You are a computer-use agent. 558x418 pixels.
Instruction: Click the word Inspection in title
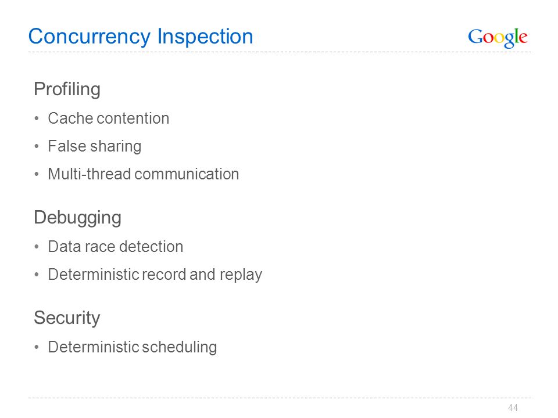[x=205, y=37]
